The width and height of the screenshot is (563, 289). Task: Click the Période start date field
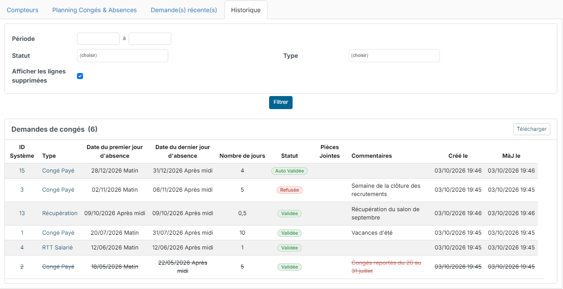point(98,39)
